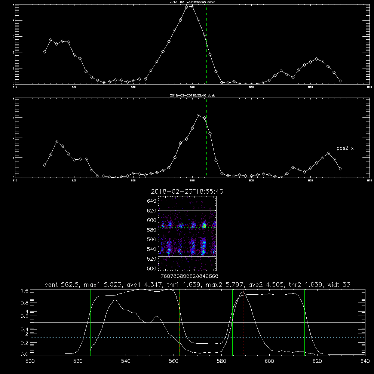Click the '520' label on bottom plot x-axis
This screenshot has height=374, width=374.
(78, 361)
